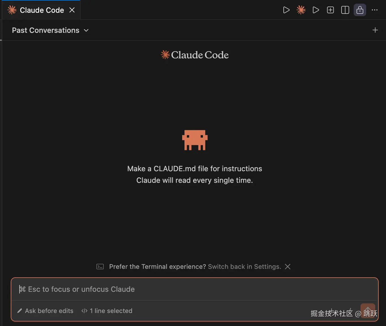
Task: Click the terminal icon beside the Terminal experience prompt
Action: pyautogui.click(x=100, y=267)
